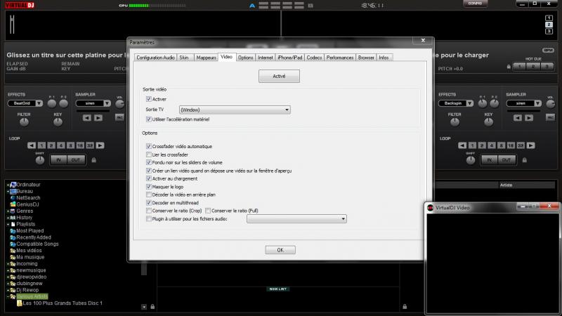Adjust left deck FILTER knob
The width and height of the screenshot is (562, 316).
coord(24,121)
